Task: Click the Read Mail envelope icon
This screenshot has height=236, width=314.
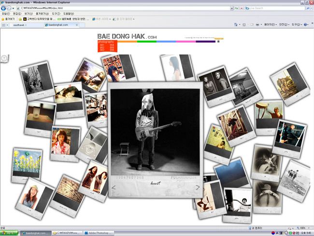Action: click(252, 25)
